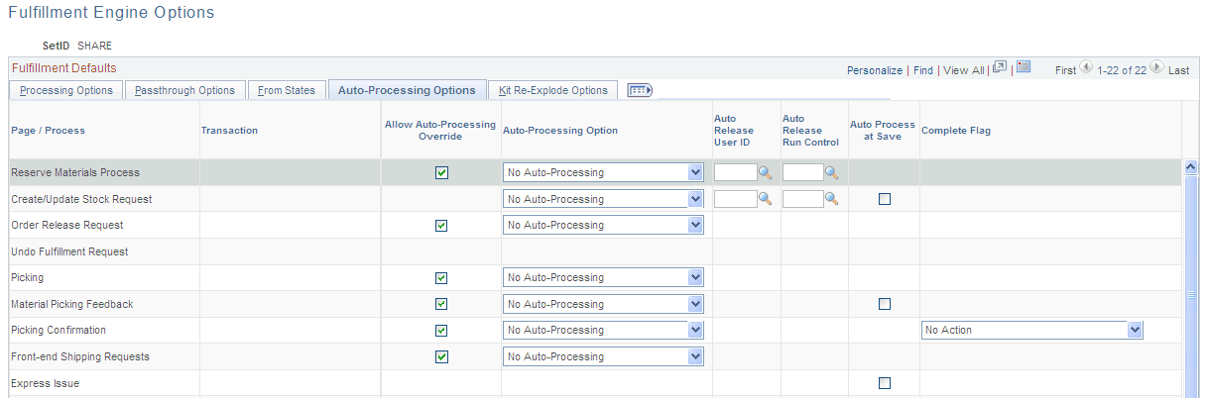Click Auto Release Run Control field for Create/Update Stock Request
Viewport: 1207px width, 398px height.
pyautogui.click(x=803, y=199)
